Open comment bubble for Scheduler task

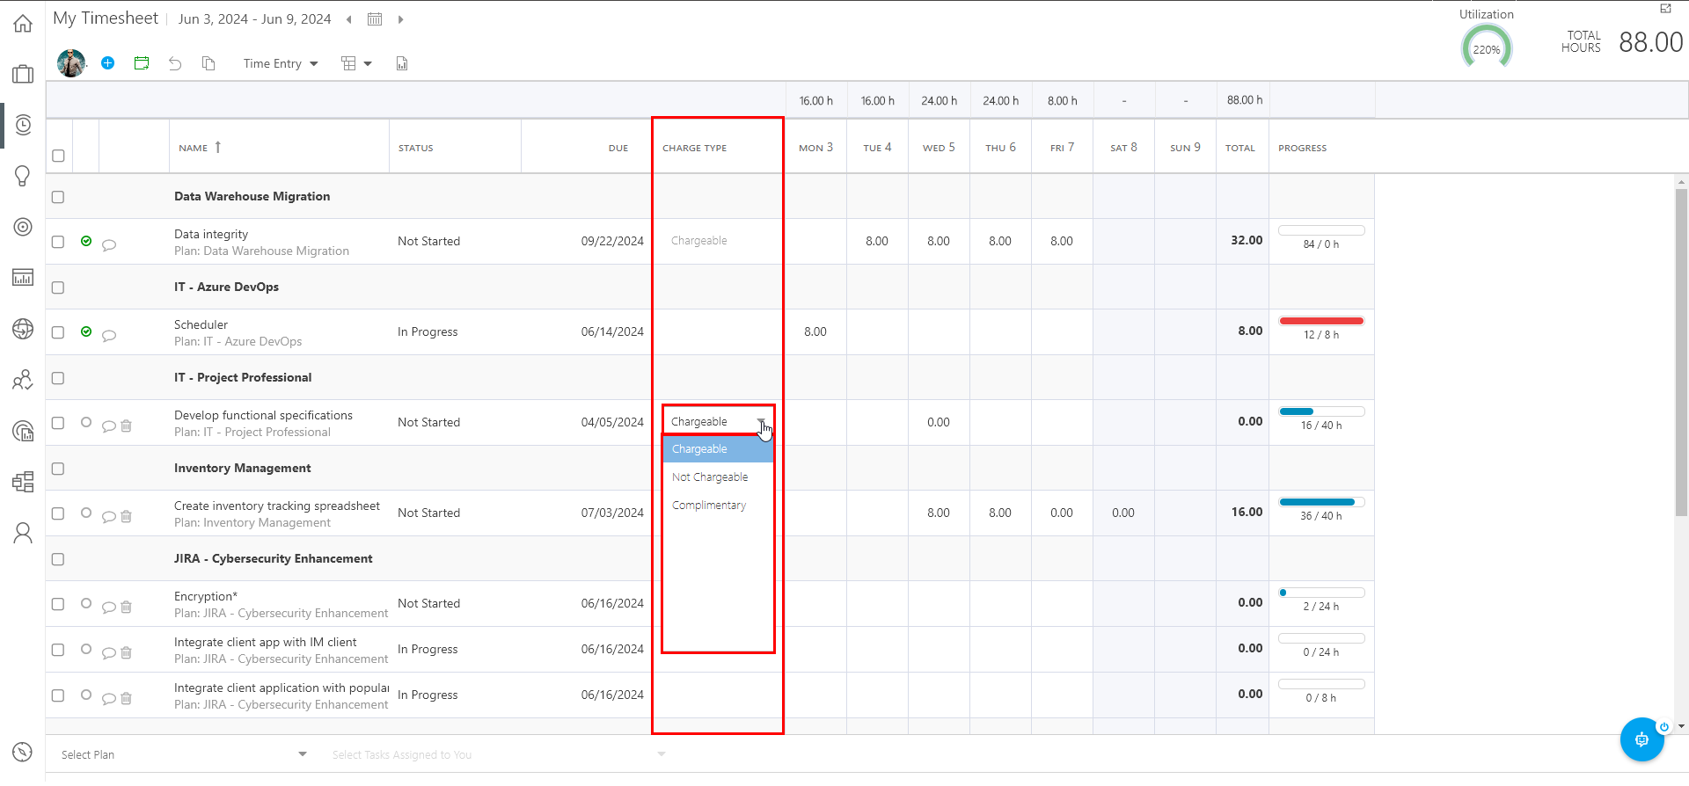pyautogui.click(x=109, y=336)
